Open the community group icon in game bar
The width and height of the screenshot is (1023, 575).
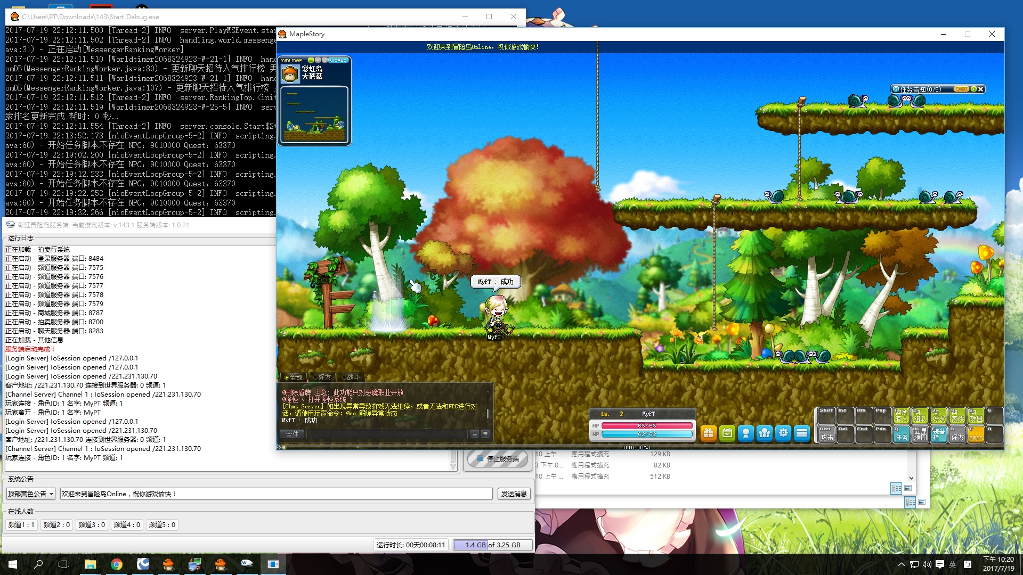coord(765,433)
